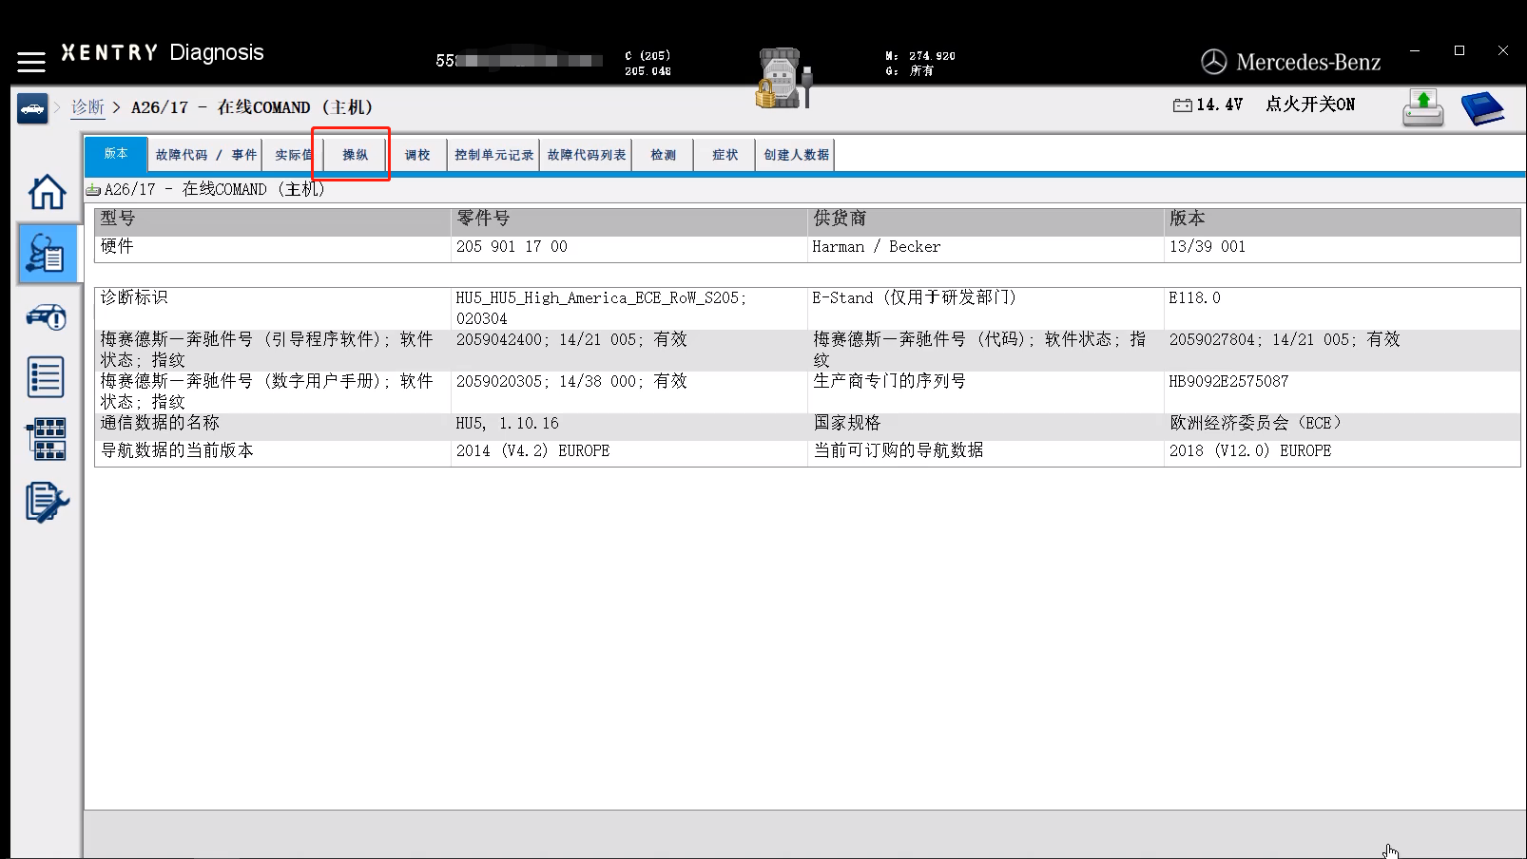This screenshot has height=859, width=1527.
Task: Click the 供货商 column header
Action: (x=986, y=220)
